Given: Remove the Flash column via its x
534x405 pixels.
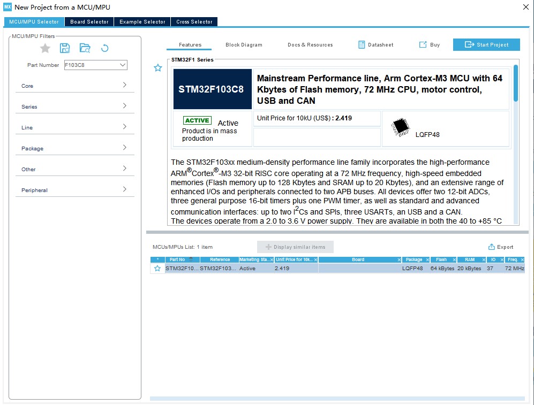Looking at the screenshot, I should 454,260.
